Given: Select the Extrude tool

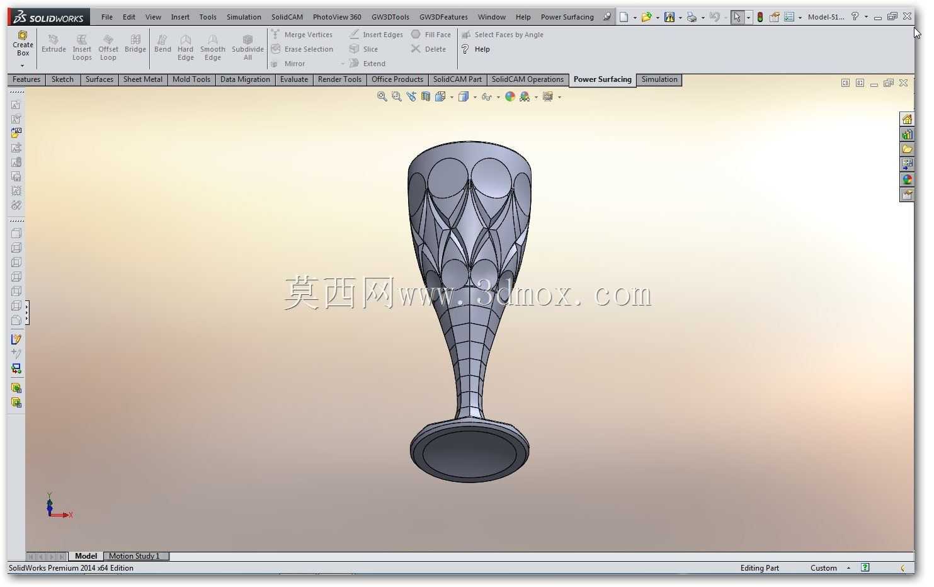Looking at the screenshot, I should click(x=54, y=44).
